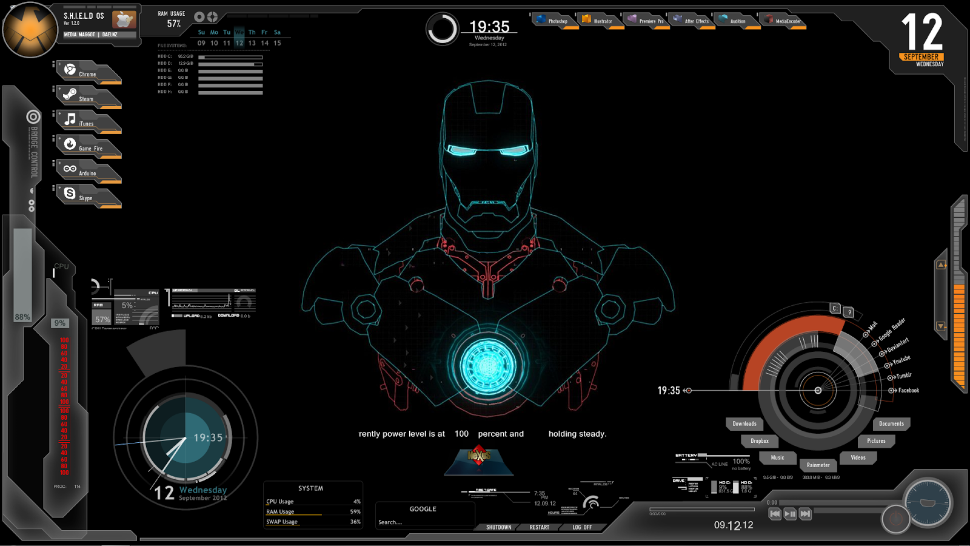Open the Documents folder tab
Viewport: 970px width, 546px height.
click(892, 423)
